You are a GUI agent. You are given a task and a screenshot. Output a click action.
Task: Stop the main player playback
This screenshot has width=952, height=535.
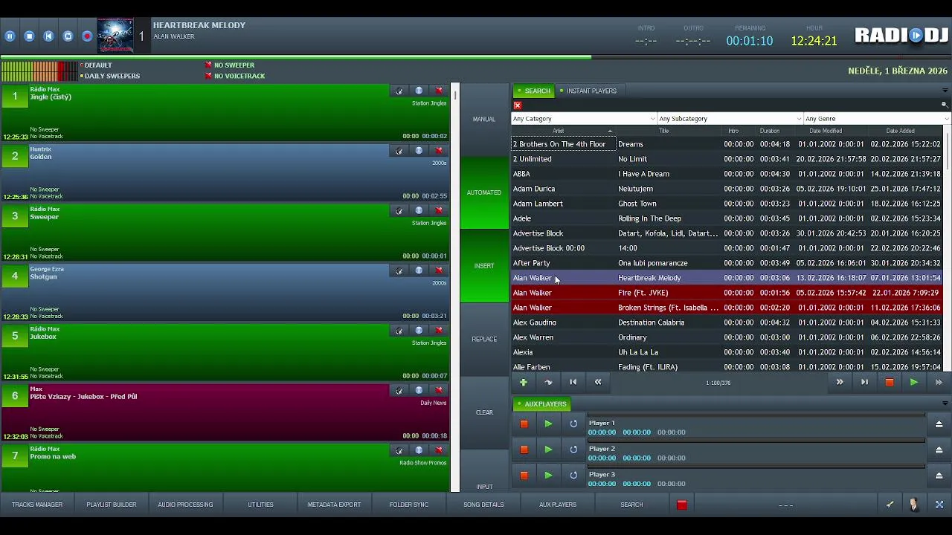[29, 36]
